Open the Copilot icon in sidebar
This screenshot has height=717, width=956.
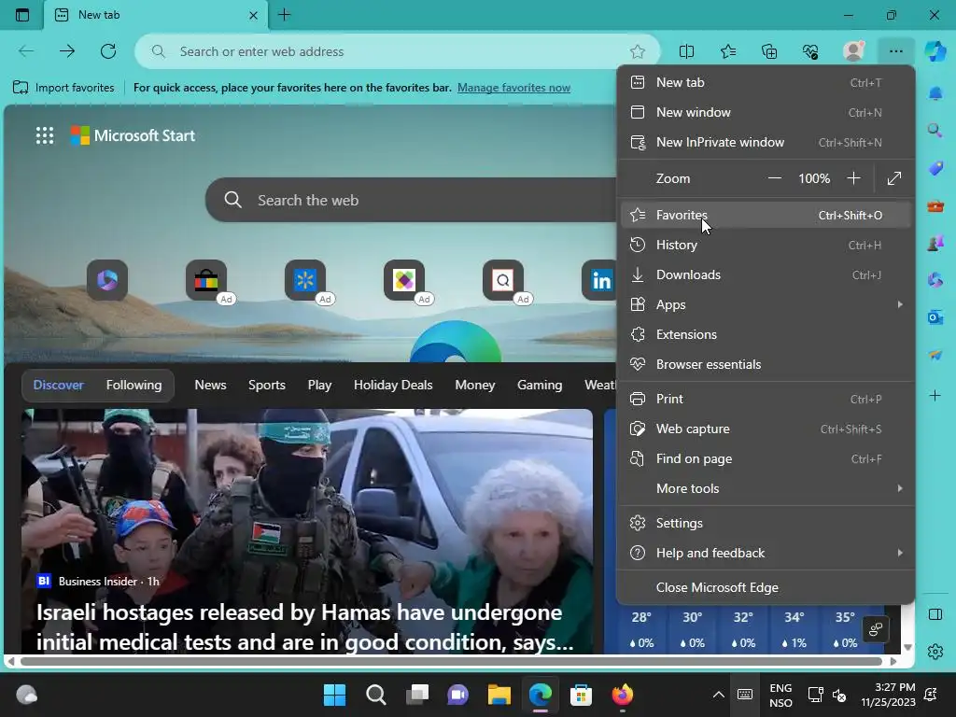tap(935, 51)
